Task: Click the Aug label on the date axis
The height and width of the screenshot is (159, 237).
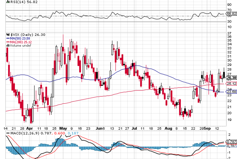Action: click(168, 128)
